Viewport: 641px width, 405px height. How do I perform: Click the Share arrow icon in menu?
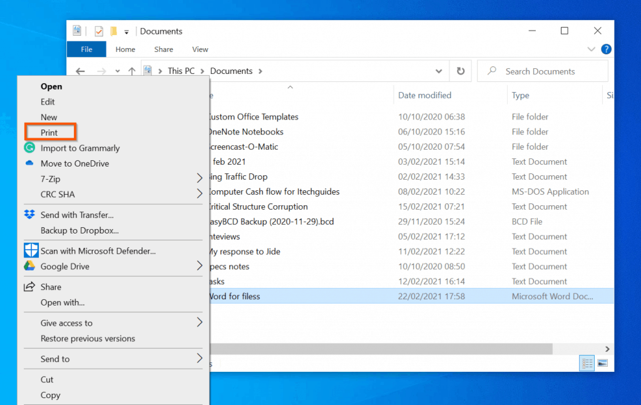[29, 286]
